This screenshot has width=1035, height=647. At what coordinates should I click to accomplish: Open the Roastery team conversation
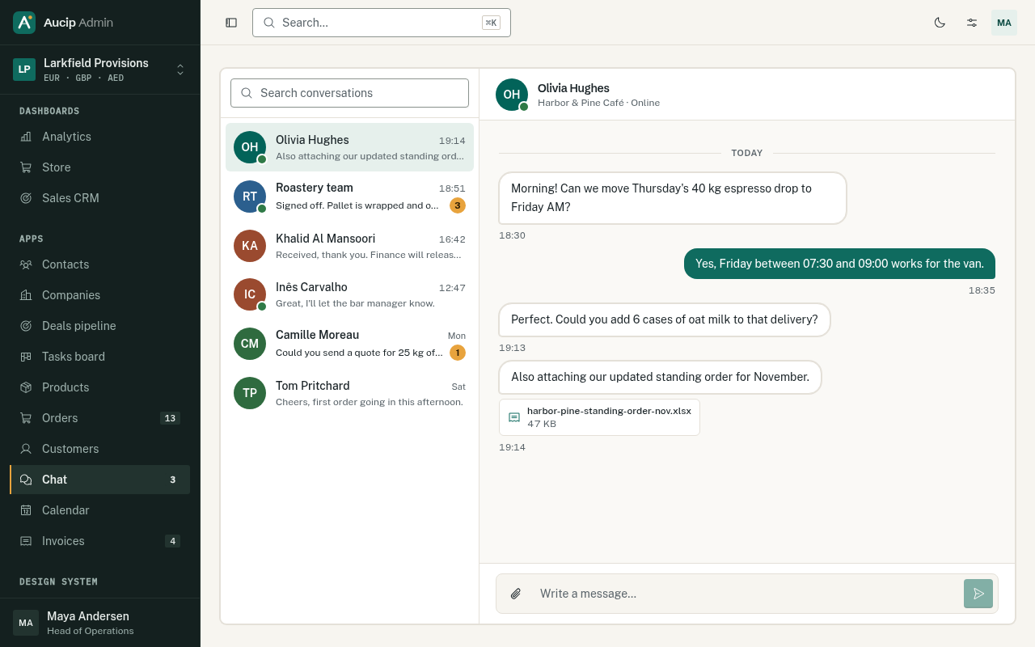tap(349, 197)
